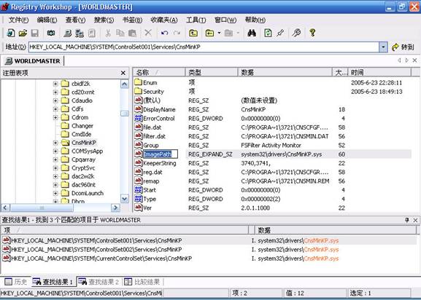Click the pin bookmark toolbar icon
The width and height of the screenshot is (421, 300).
(280, 33)
